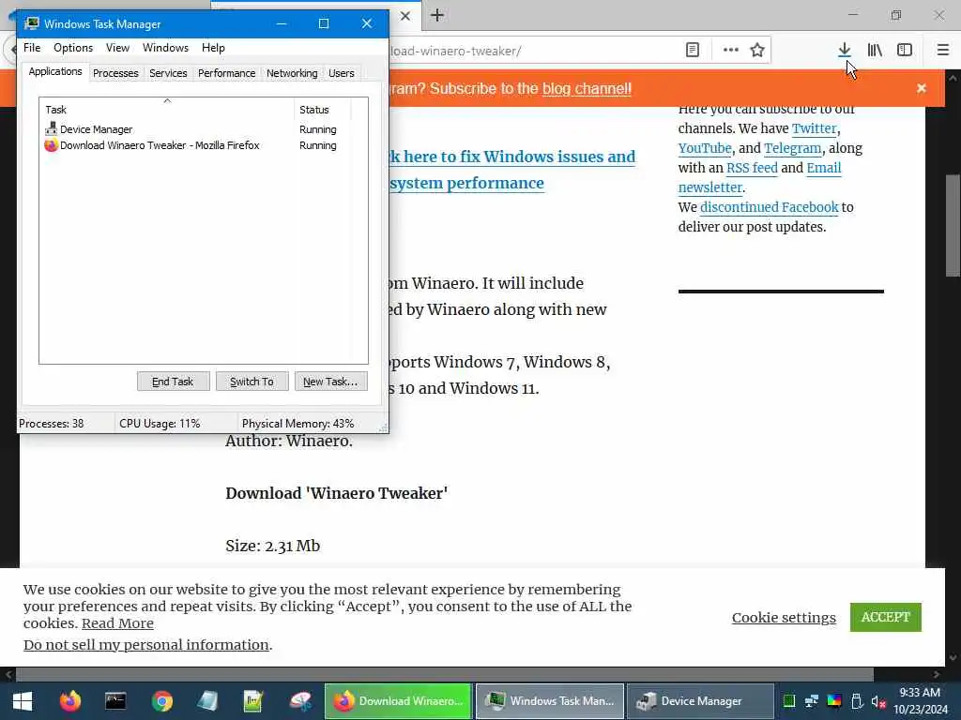Open the Help menu in Task Manager
Viewport: 961px width, 720px height.
point(213,48)
